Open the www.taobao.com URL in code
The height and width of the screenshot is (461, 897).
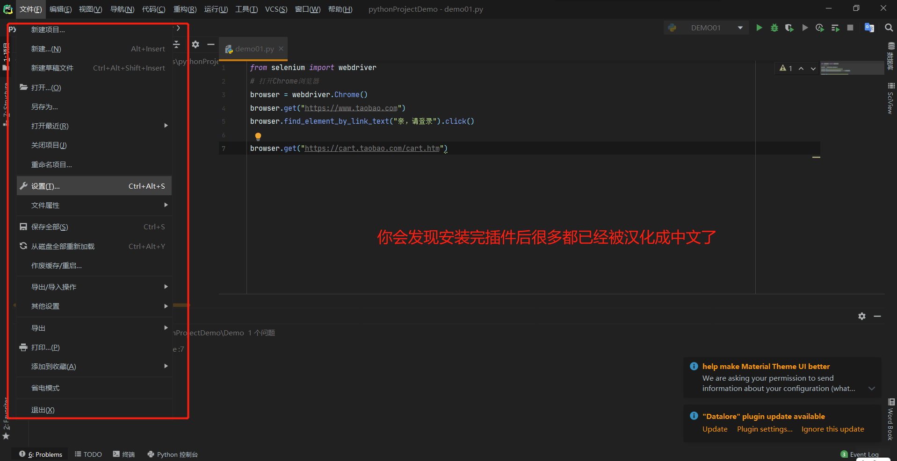[351, 108]
